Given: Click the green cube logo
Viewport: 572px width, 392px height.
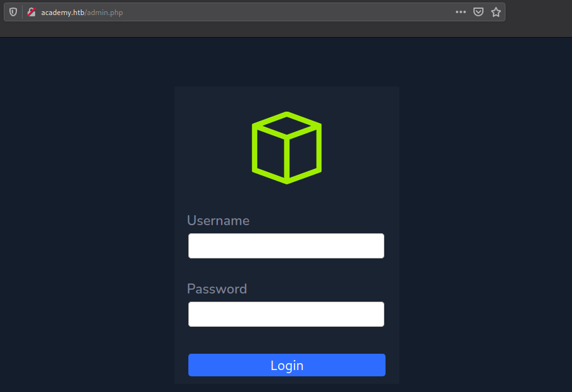Looking at the screenshot, I should pos(287,147).
